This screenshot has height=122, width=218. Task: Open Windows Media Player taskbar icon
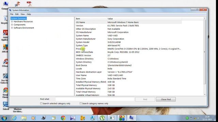(33, 118)
